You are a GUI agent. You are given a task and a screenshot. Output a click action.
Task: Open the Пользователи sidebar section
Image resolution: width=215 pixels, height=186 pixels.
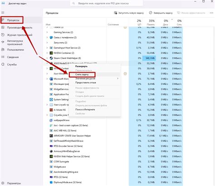15,50
